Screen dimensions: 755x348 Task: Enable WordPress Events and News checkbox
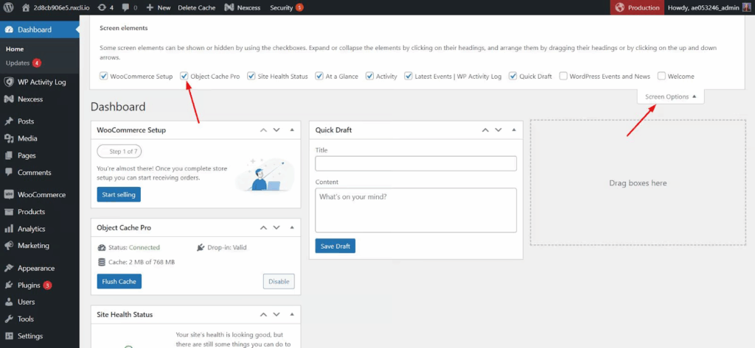coord(563,76)
